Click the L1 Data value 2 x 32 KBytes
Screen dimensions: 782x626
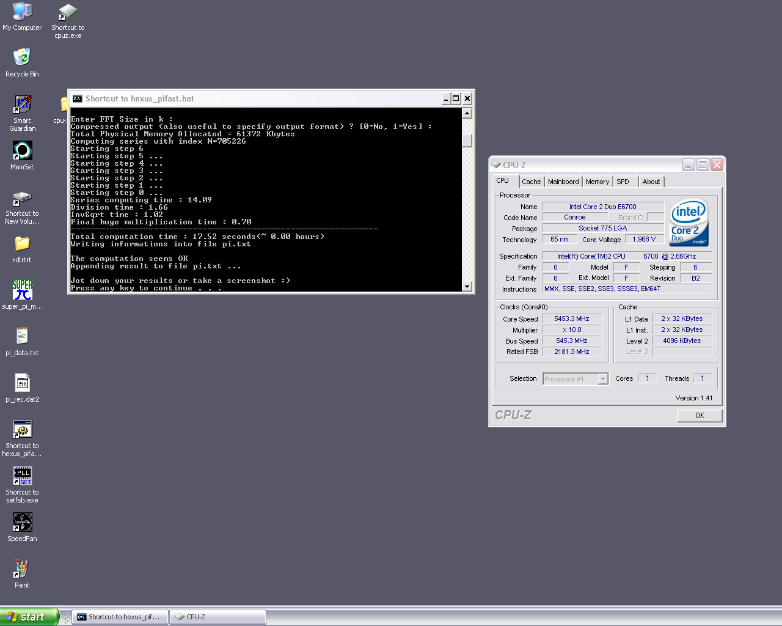682,319
